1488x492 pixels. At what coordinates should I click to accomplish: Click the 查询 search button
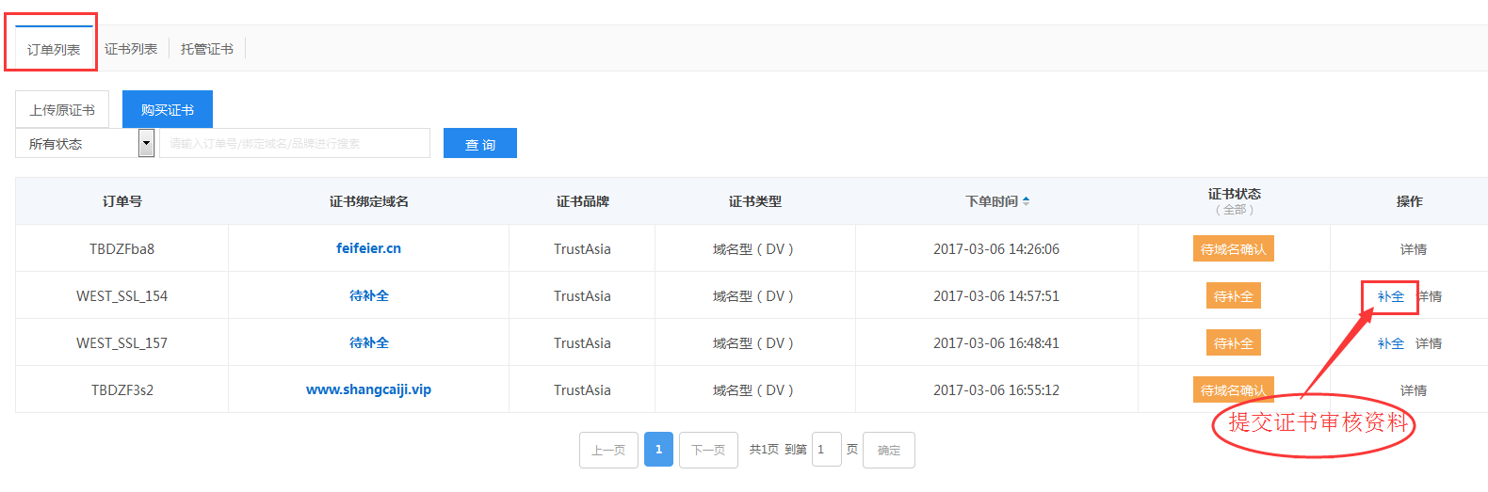(x=480, y=144)
